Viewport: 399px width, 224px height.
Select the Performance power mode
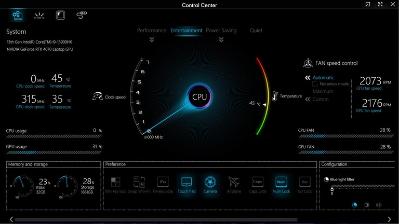click(x=152, y=31)
